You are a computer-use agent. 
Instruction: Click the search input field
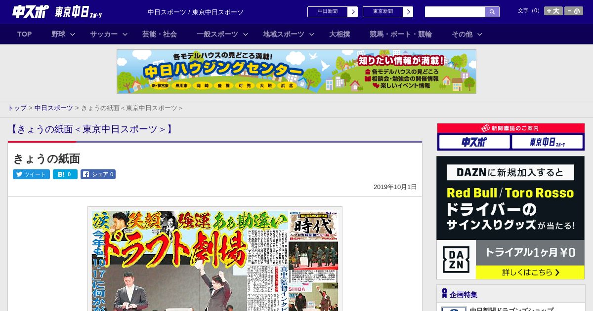tap(455, 12)
